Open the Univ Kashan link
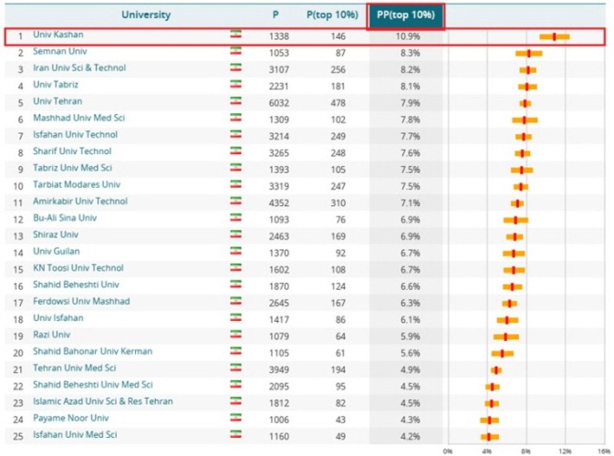The width and height of the screenshot is (614, 456). (x=57, y=35)
